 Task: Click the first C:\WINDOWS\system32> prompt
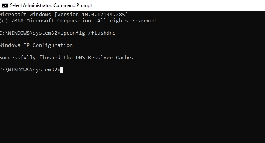30,33
